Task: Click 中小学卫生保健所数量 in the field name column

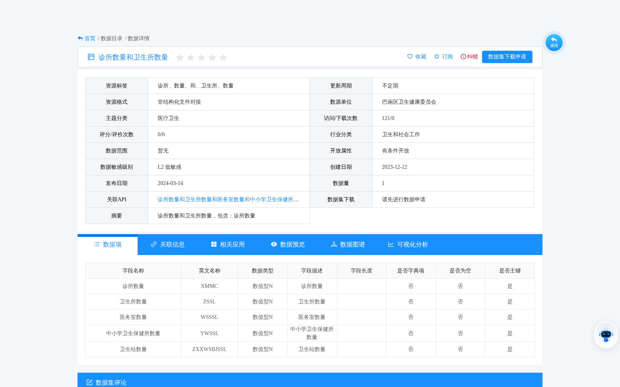Action: click(x=133, y=333)
